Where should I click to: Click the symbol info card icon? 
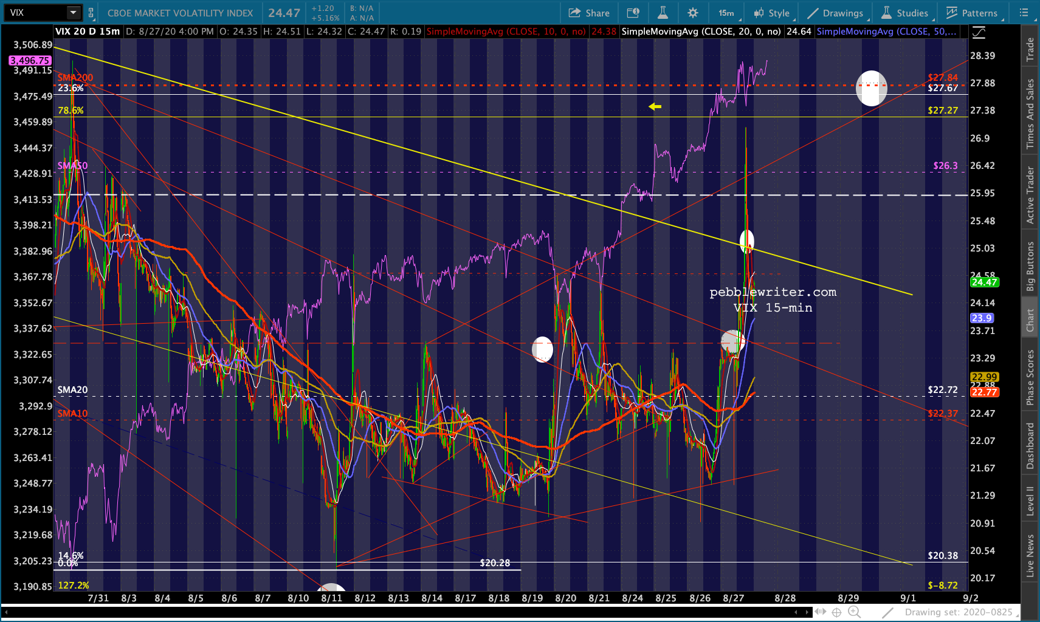click(633, 13)
